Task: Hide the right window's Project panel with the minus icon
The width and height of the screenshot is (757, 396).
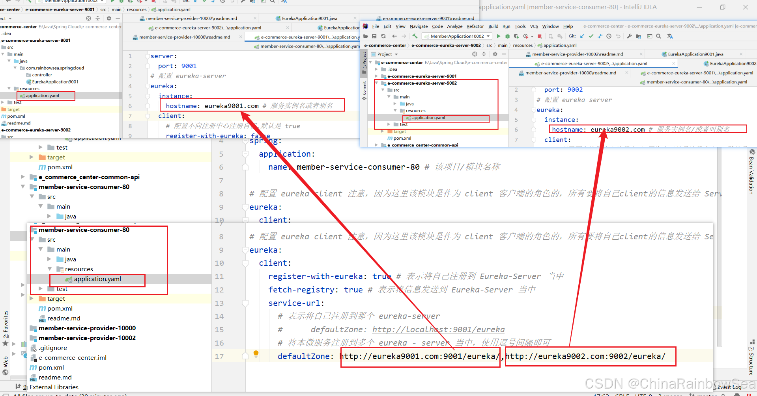Action: coord(504,54)
